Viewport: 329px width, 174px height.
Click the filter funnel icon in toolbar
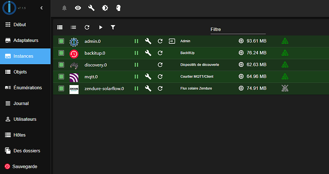[x=113, y=27]
